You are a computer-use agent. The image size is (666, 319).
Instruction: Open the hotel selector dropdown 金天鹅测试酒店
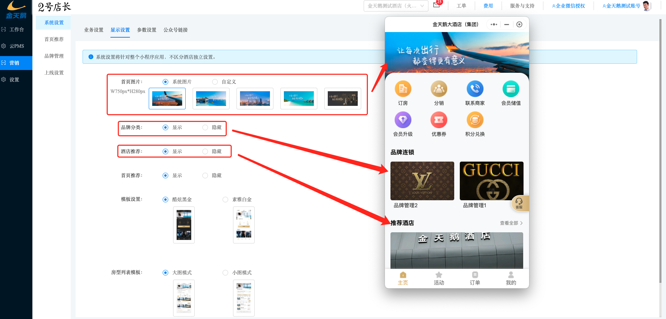[x=396, y=6]
